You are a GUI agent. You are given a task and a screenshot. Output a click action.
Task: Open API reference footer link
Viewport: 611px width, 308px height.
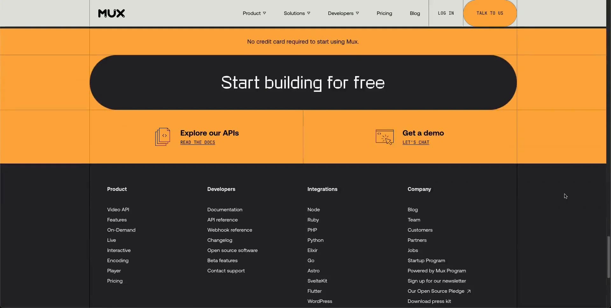[x=222, y=220]
